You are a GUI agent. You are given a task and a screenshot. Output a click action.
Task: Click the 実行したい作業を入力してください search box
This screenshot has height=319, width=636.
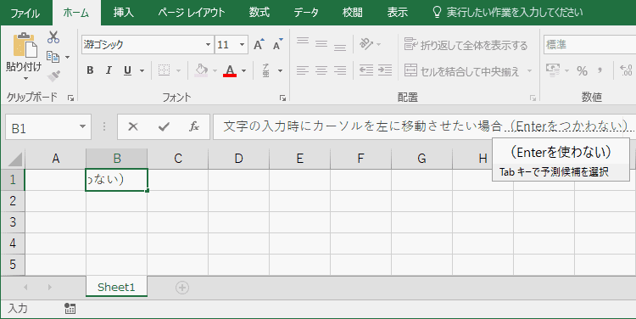click(508, 13)
